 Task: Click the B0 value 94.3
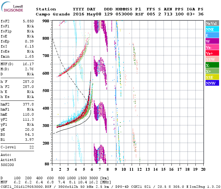29,135
